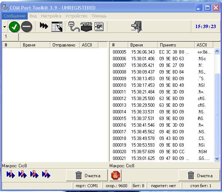
Task: Click Очистка button under sent panel
Action: pyautogui.click(x=87, y=176)
